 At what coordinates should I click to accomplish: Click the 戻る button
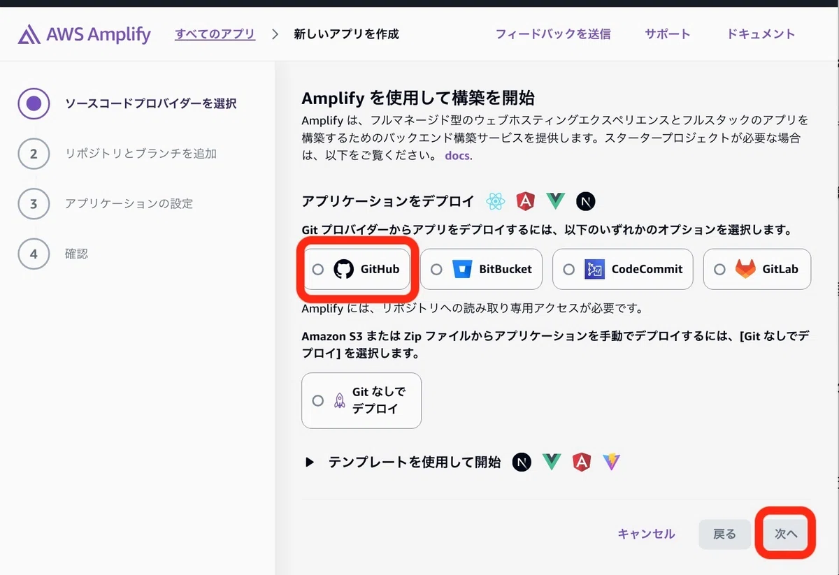pos(724,534)
